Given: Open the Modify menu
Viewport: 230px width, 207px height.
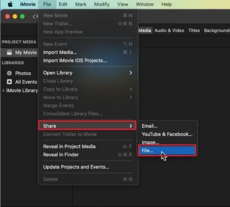Looking at the screenshot, I should pyautogui.click(x=102, y=4).
